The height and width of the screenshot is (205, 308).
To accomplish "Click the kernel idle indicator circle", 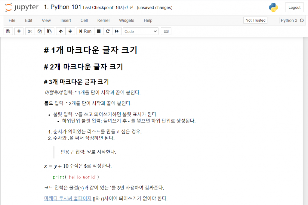I will coord(302,20).
